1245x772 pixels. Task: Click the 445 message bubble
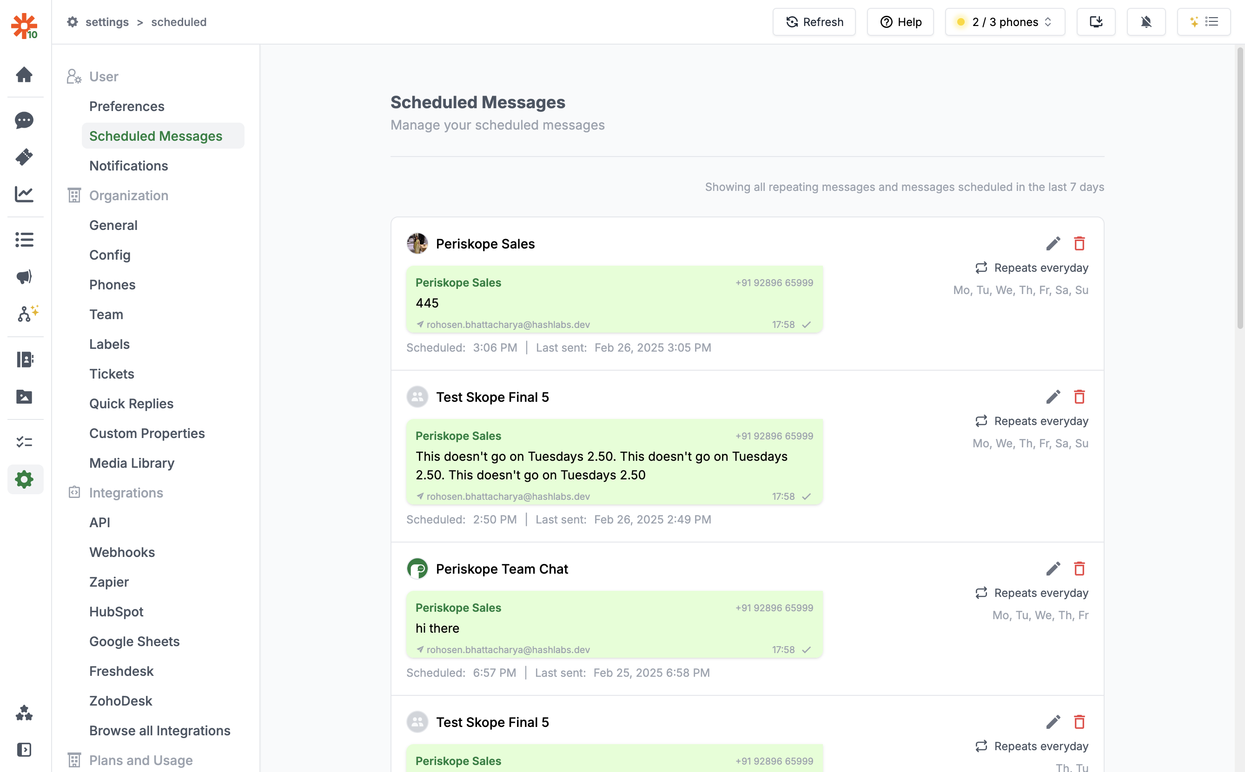(615, 300)
